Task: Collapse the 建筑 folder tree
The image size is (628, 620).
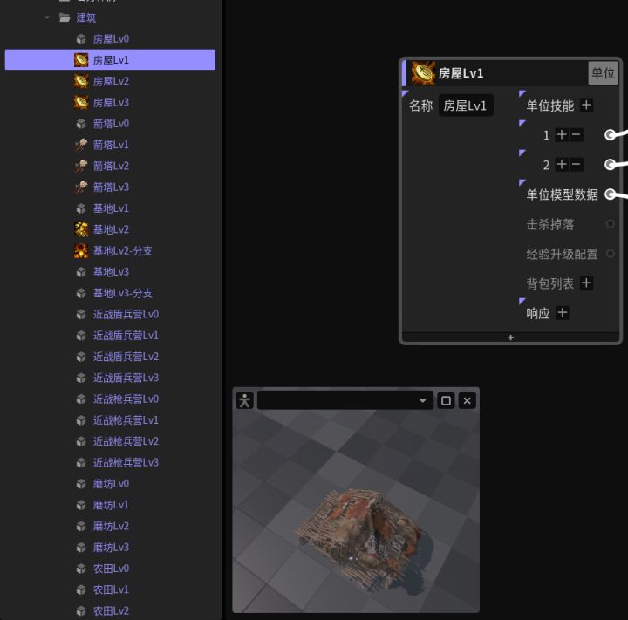Action: pyautogui.click(x=47, y=17)
